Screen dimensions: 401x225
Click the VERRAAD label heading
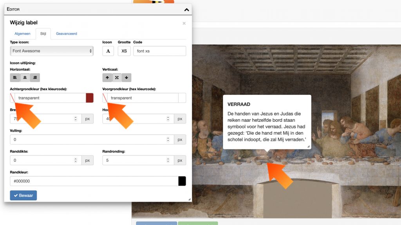coord(239,104)
